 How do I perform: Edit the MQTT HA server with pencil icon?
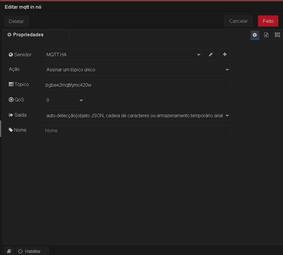211,54
